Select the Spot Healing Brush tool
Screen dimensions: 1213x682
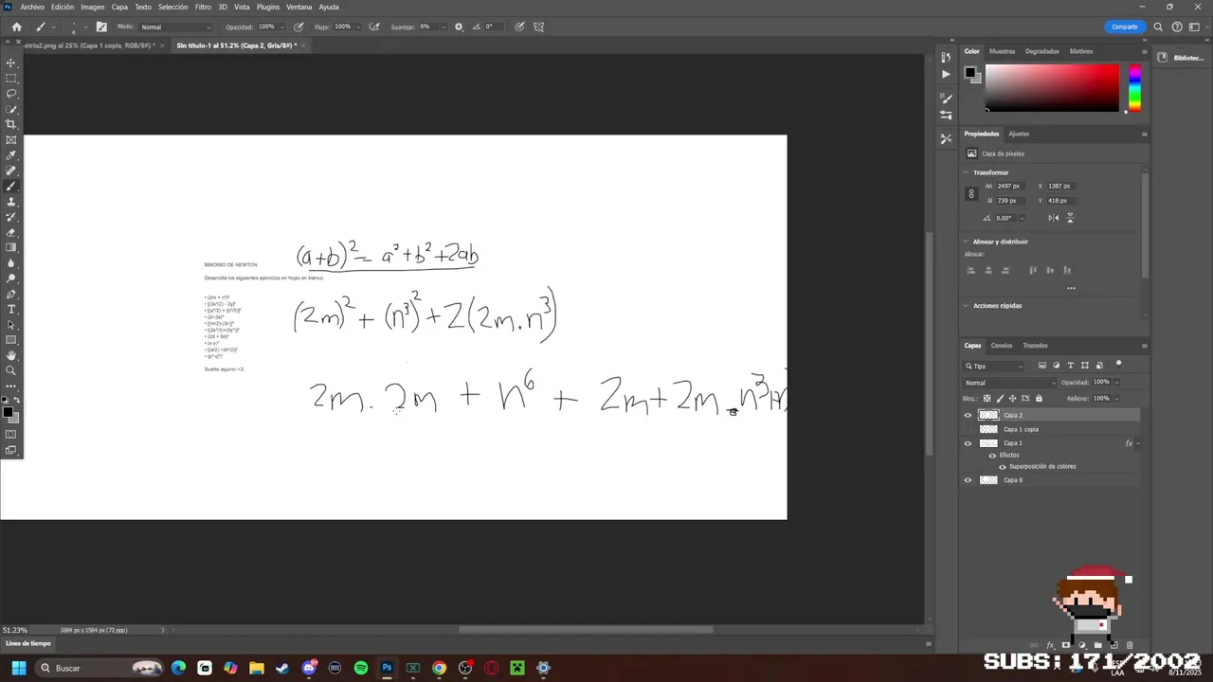[x=11, y=170]
